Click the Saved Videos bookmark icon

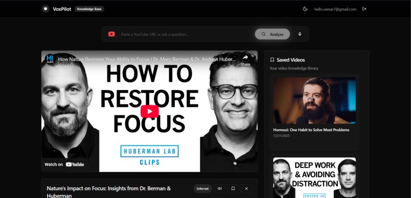point(272,60)
